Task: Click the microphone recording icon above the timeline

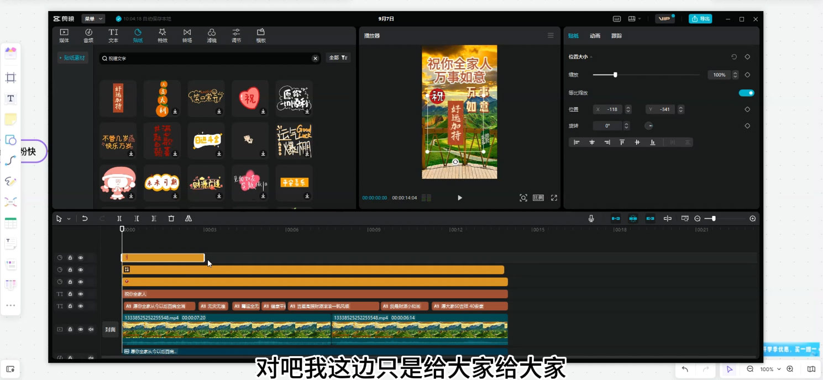Action: coord(591,218)
